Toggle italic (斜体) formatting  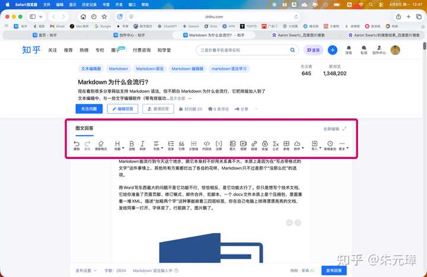[x=143, y=145]
